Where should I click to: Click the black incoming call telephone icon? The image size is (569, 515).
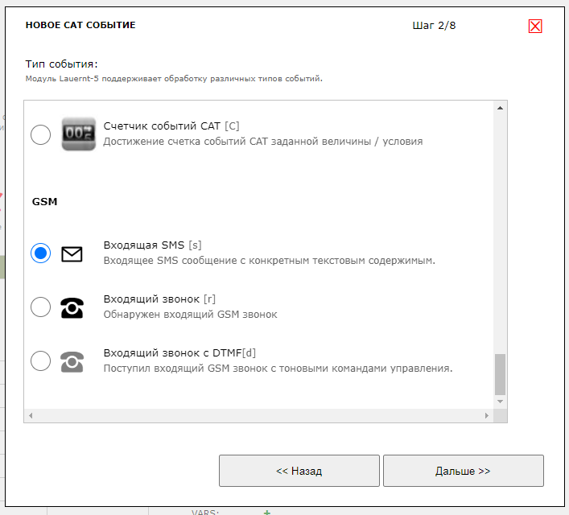(72, 307)
